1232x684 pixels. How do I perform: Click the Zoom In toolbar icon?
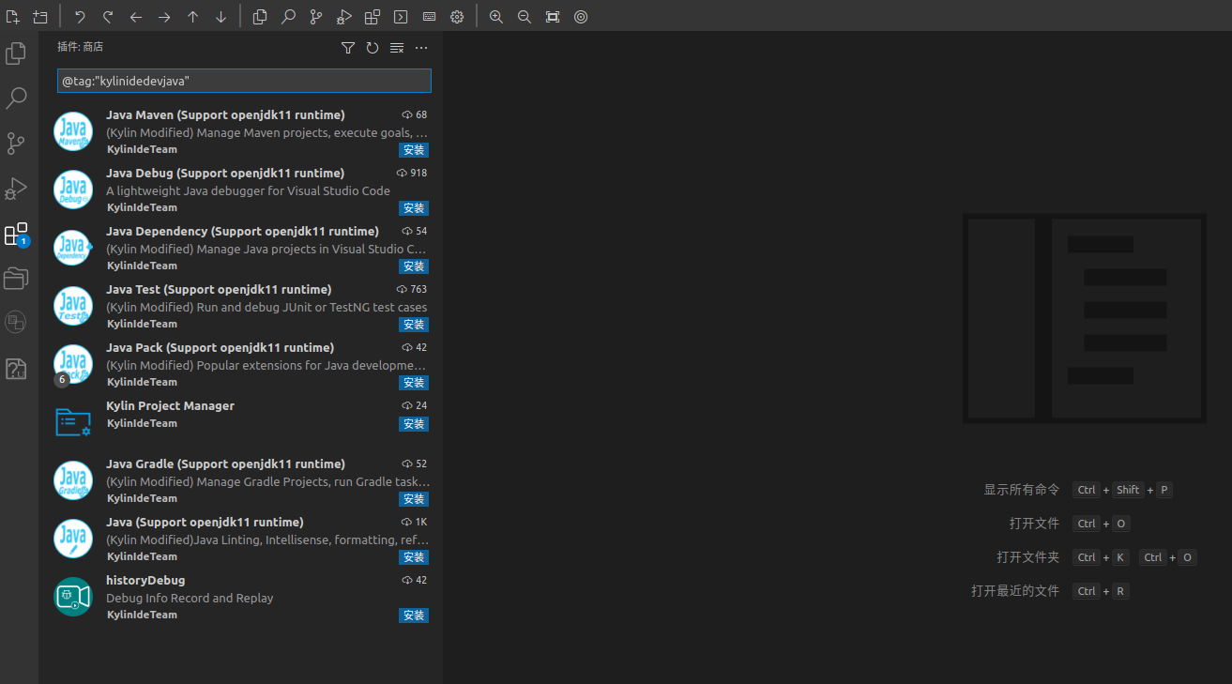coord(496,17)
